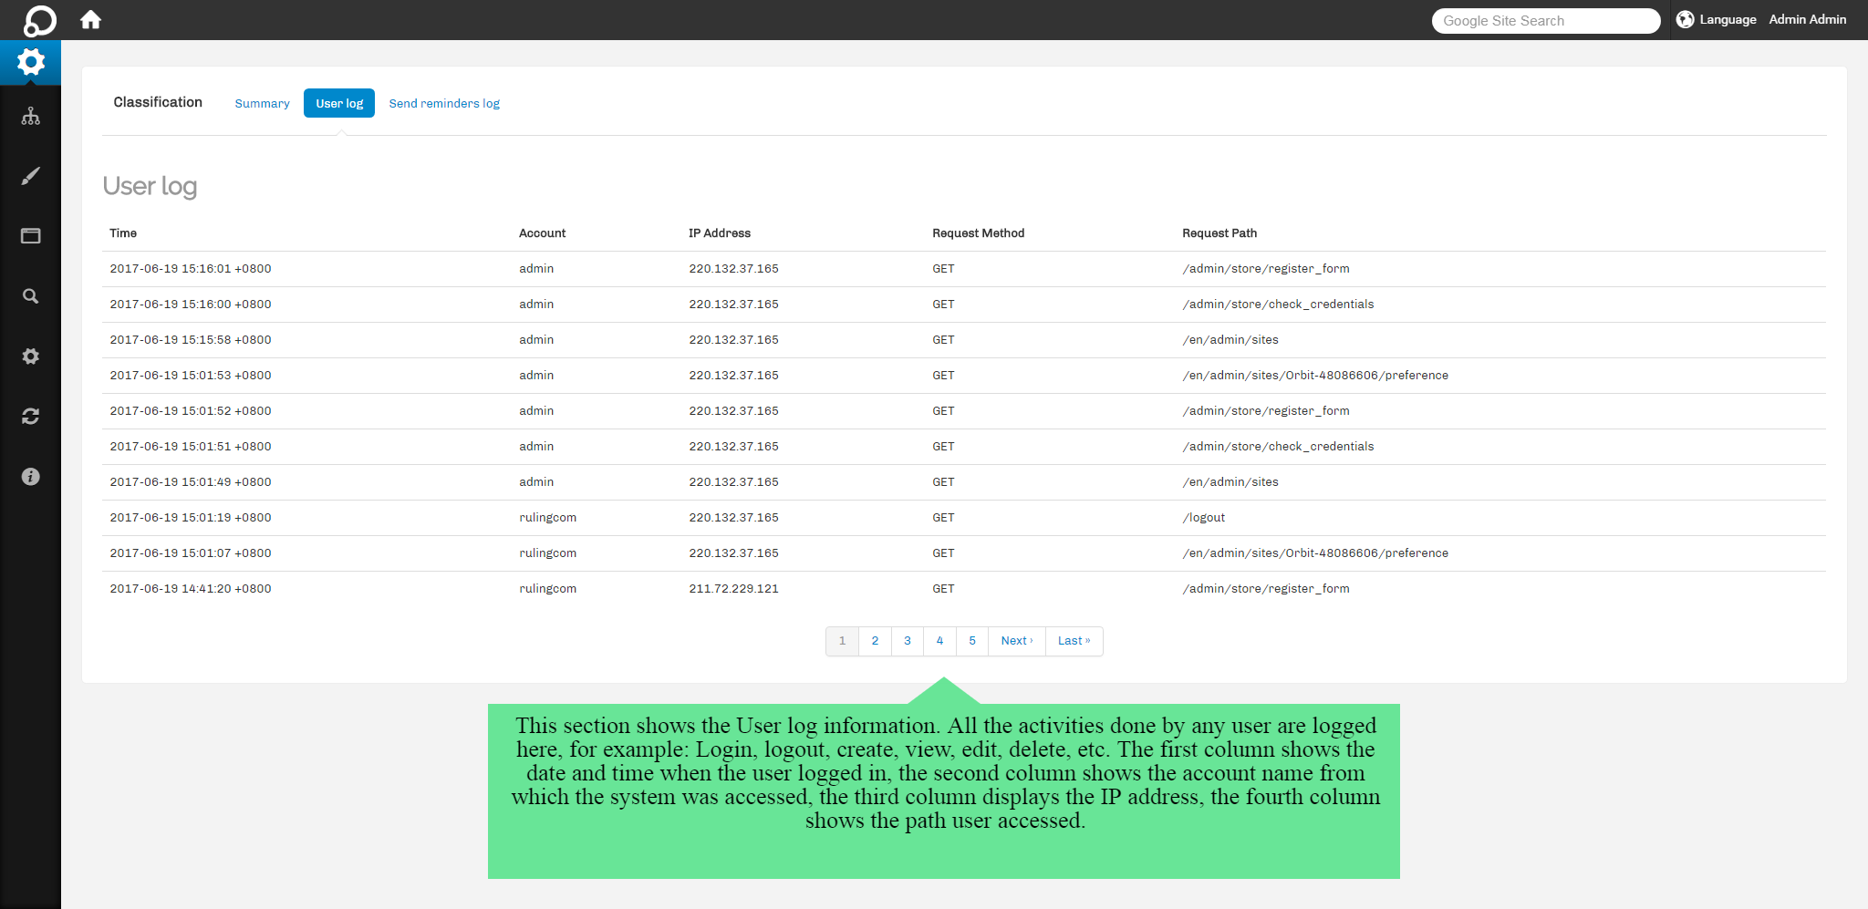The width and height of the screenshot is (1868, 909).
Task: Open the site structure hierarchy icon
Action: pyautogui.click(x=30, y=117)
